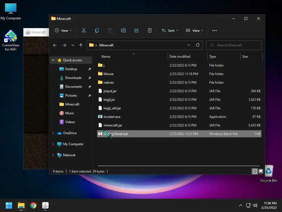Click the Search Minecraft field
The width and height of the screenshot is (282, 212).
pyautogui.click(x=234, y=45)
